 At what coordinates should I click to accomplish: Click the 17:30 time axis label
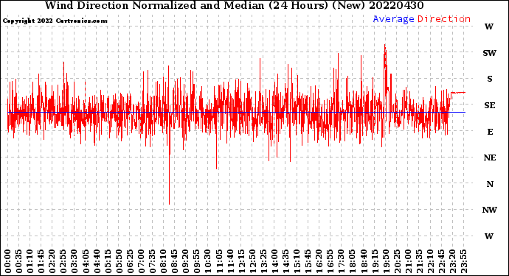(x=341, y=261)
